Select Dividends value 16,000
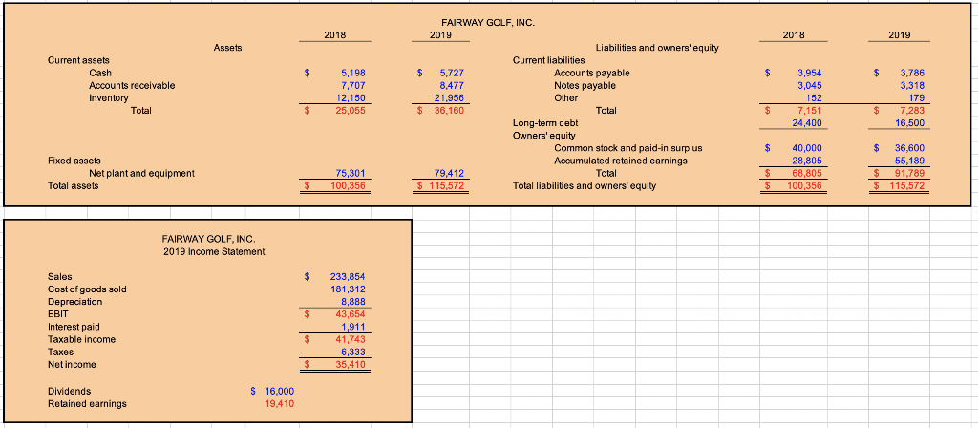Image resolution: width=978 pixels, height=428 pixels. [280, 391]
